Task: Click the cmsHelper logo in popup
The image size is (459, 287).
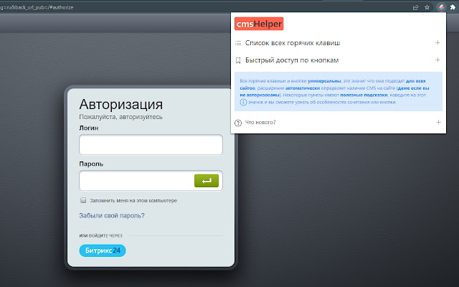Action: tap(259, 24)
